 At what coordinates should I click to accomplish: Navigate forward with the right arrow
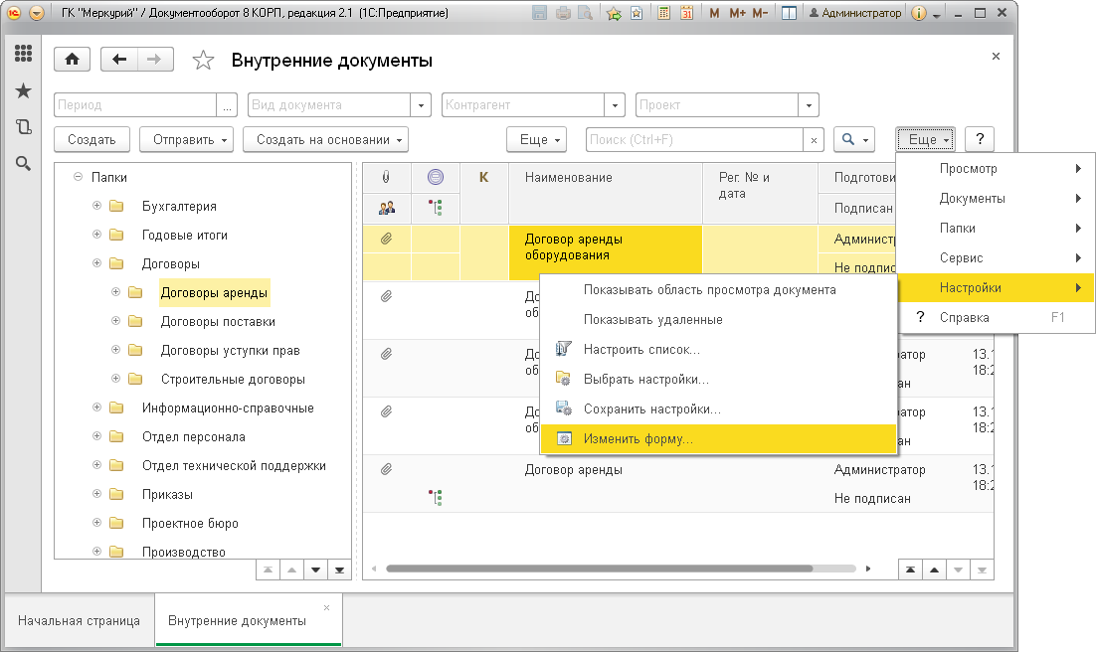(154, 60)
